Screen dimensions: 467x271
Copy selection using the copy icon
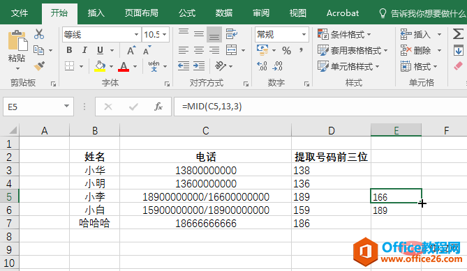click(38, 50)
